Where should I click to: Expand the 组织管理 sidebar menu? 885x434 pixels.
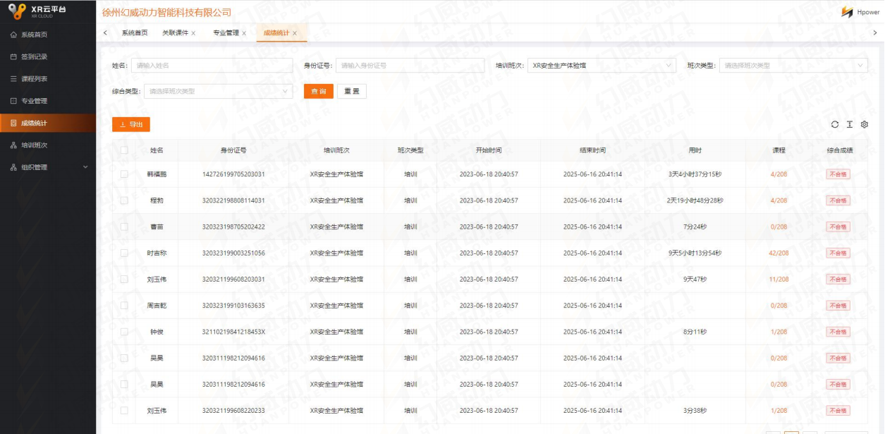(x=48, y=167)
